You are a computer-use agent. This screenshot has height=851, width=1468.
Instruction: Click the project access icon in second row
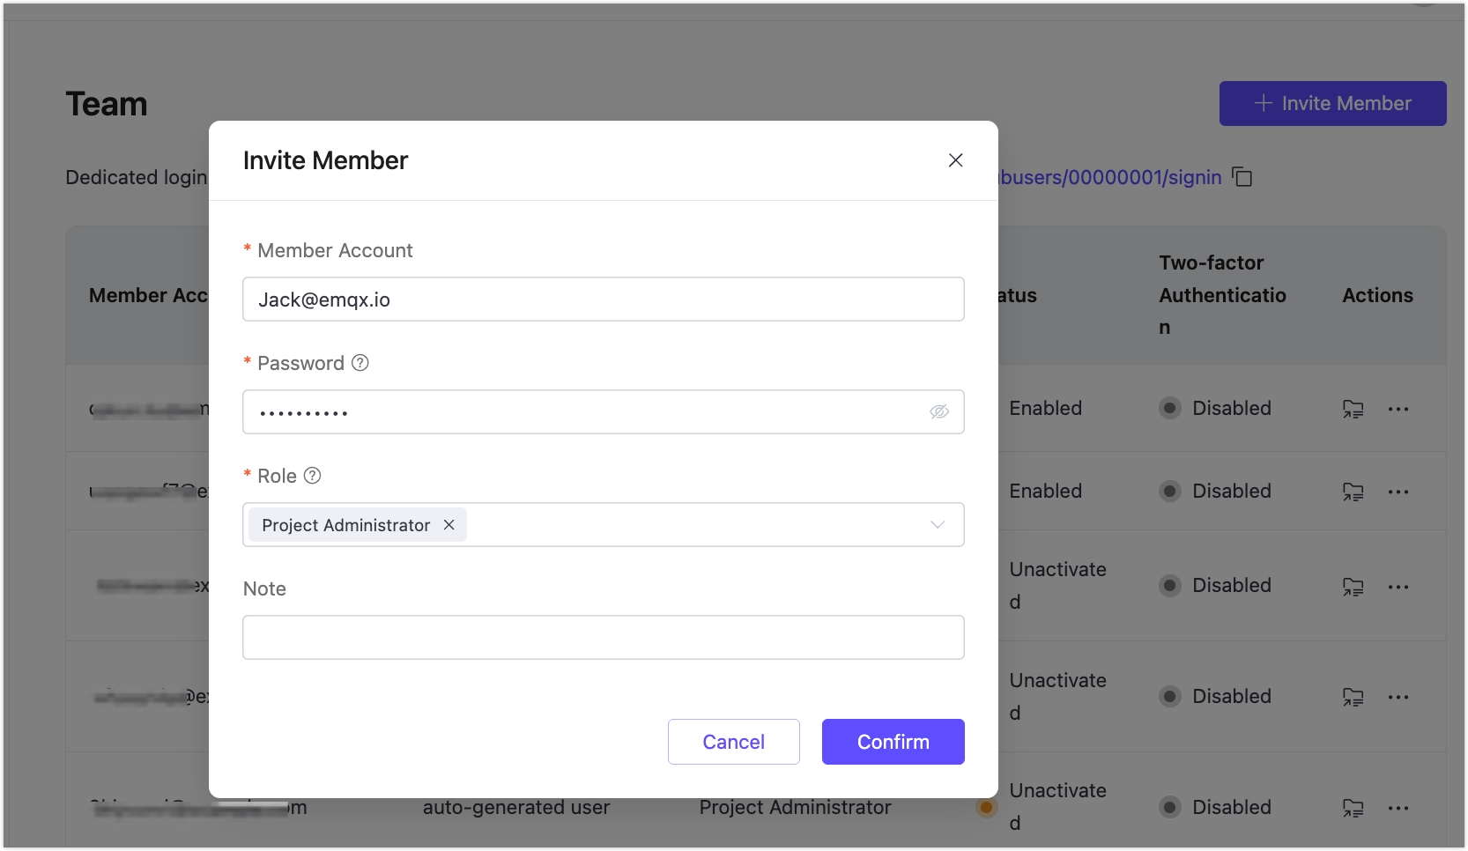tap(1353, 492)
